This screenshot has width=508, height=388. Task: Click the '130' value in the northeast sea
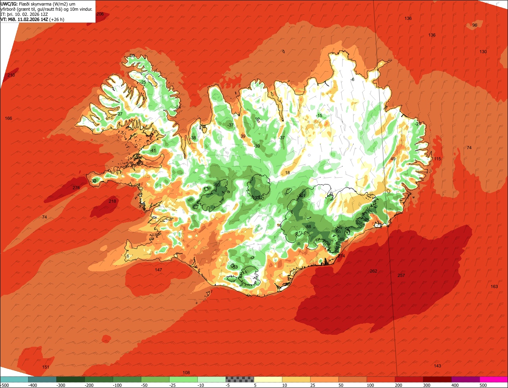click(x=483, y=52)
